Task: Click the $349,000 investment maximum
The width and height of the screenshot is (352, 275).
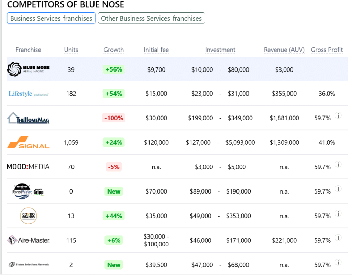Action: tap(240, 118)
